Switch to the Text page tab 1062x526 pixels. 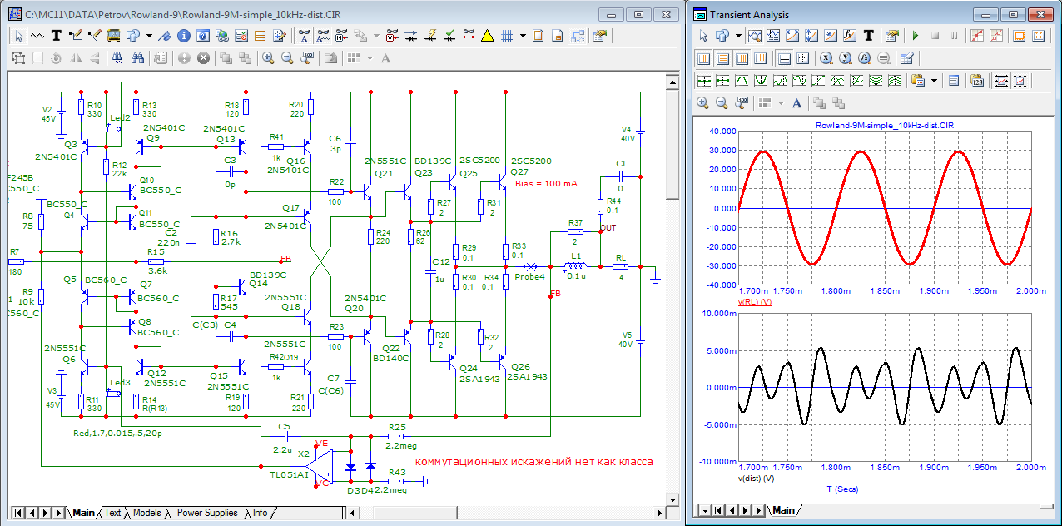pyautogui.click(x=112, y=513)
